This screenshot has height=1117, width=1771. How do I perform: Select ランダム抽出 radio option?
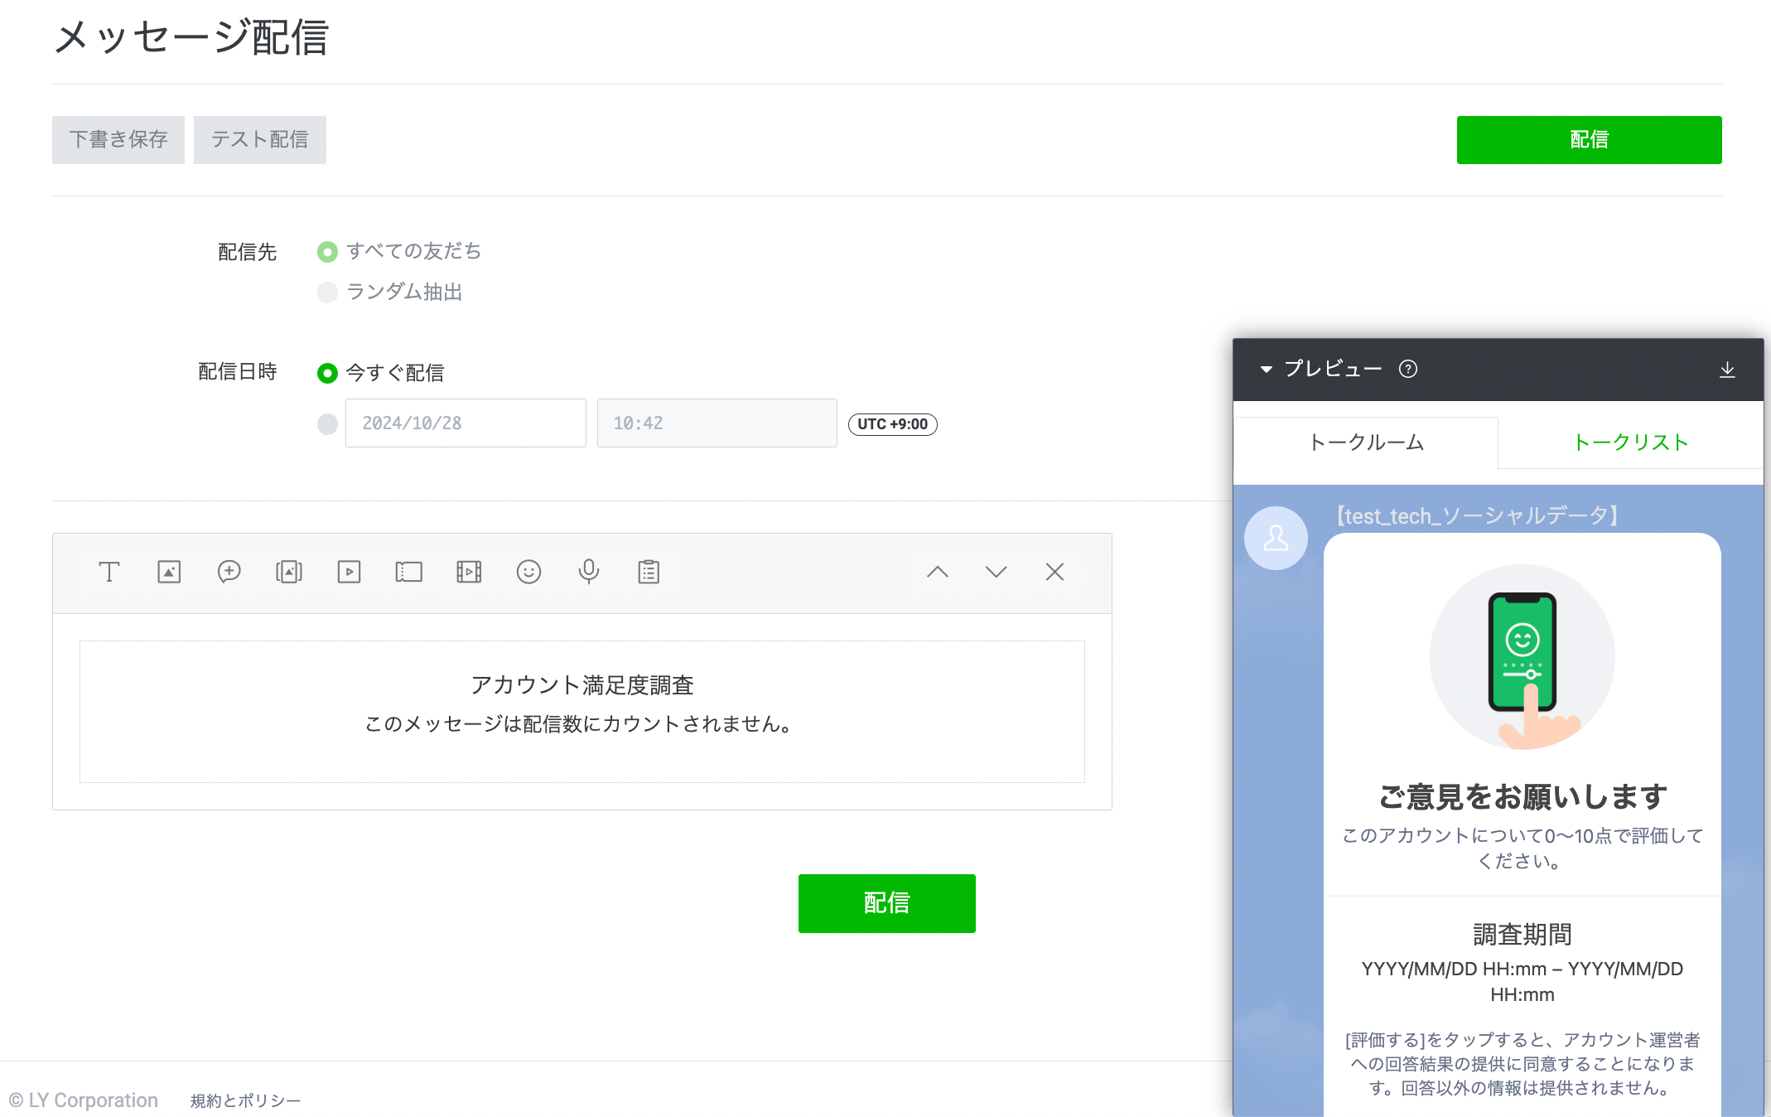pyautogui.click(x=328, y=292)
